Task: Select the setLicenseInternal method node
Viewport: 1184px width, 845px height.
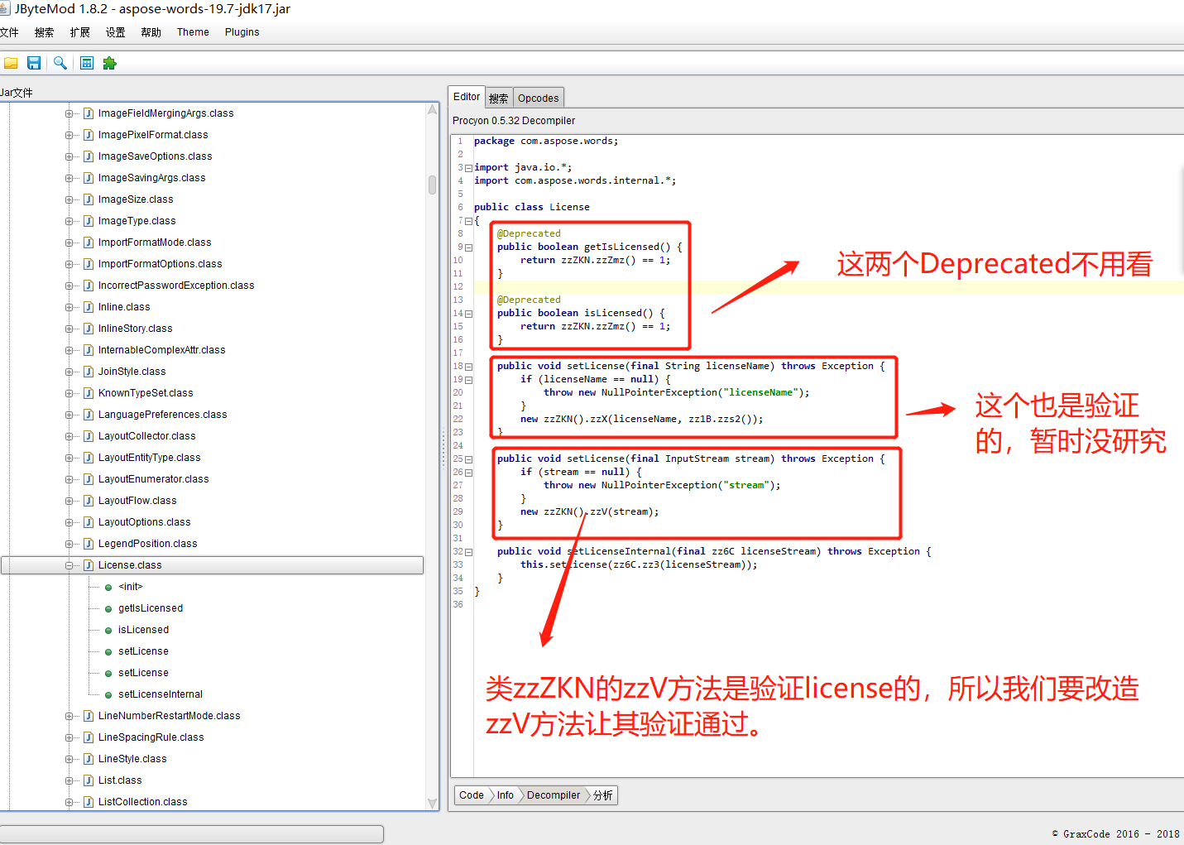Action: click(160, 694)
